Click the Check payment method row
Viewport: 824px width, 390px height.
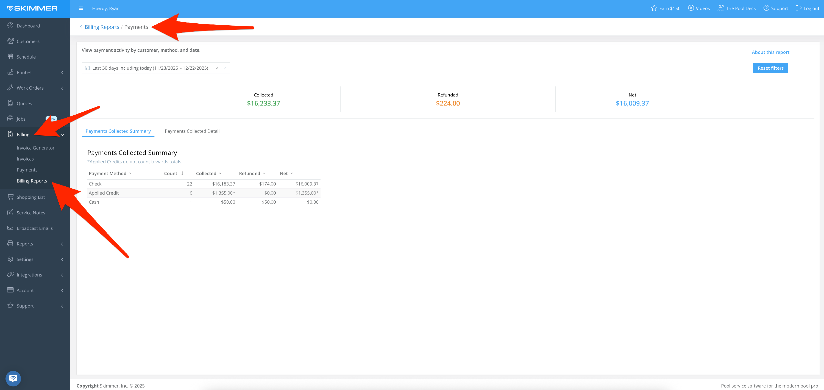[x=95, y=184]
